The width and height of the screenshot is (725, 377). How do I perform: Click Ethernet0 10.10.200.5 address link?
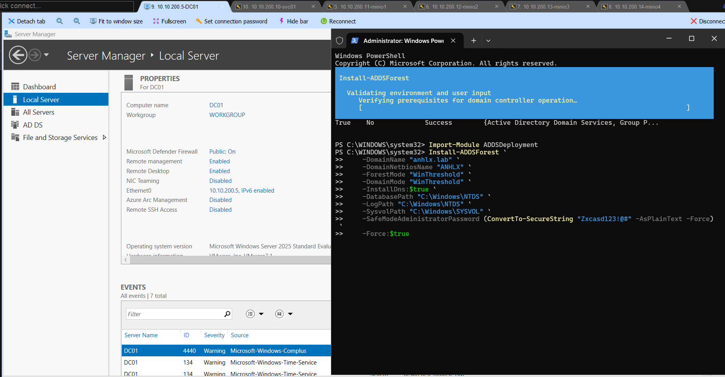tap(242, 191)
